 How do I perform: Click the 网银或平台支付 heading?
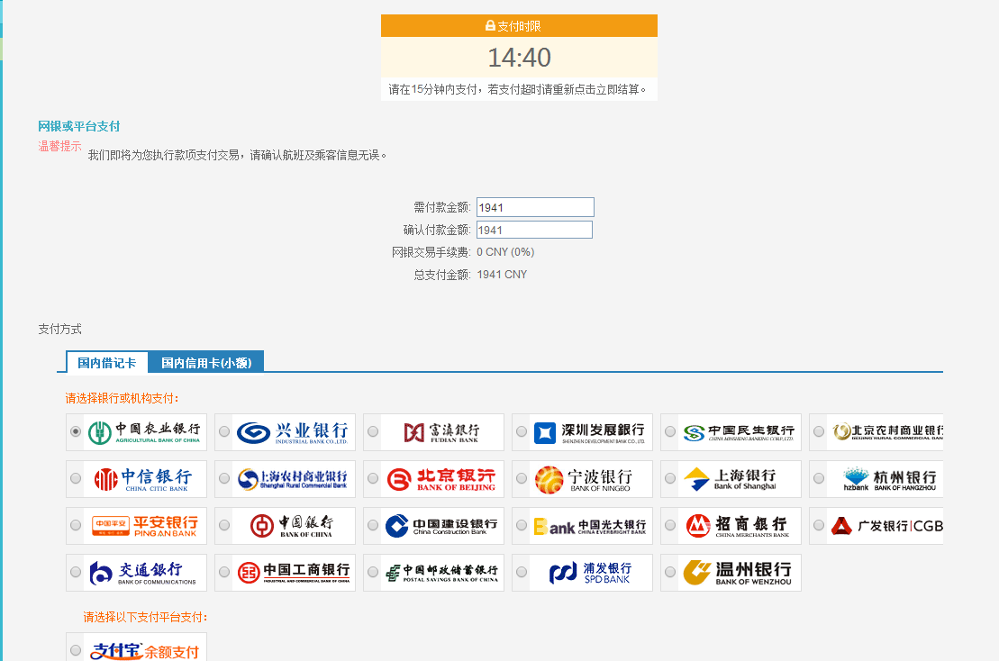click(79, 126)
